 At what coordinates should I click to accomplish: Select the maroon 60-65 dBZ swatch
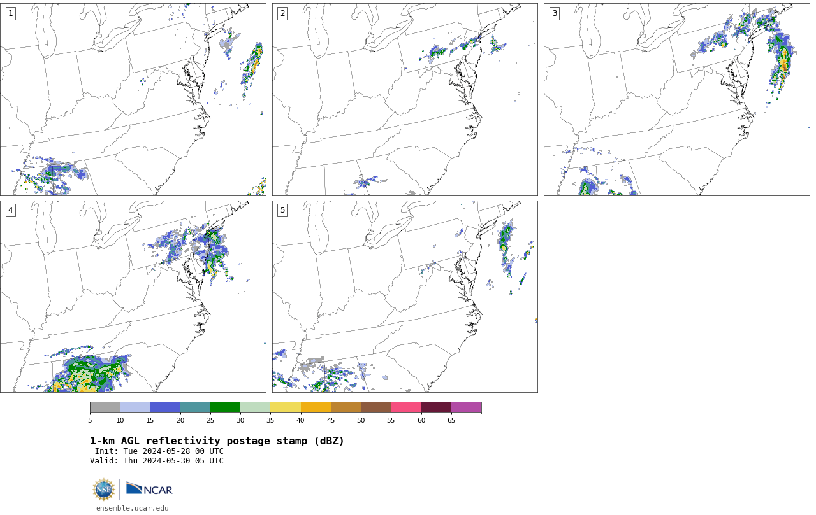click(436, 407)
